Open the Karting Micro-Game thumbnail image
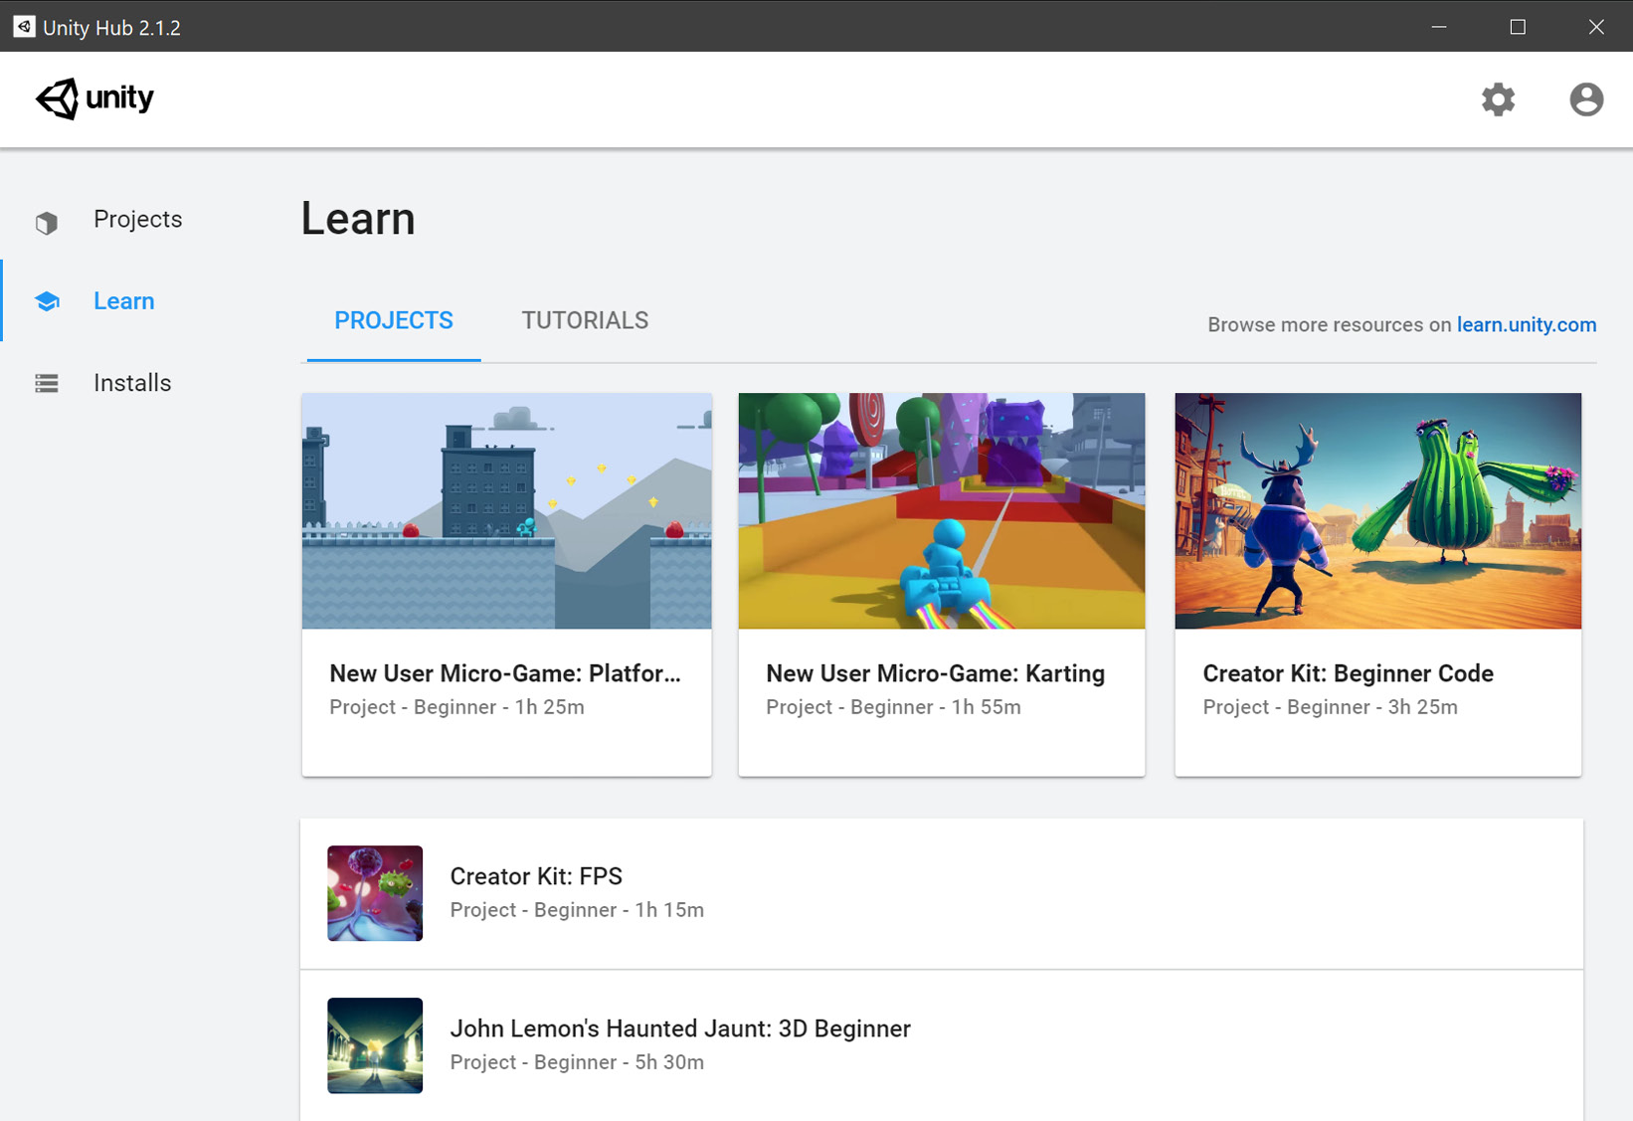This screenshot has width=1633, height=1121. (x=941, y=510)
